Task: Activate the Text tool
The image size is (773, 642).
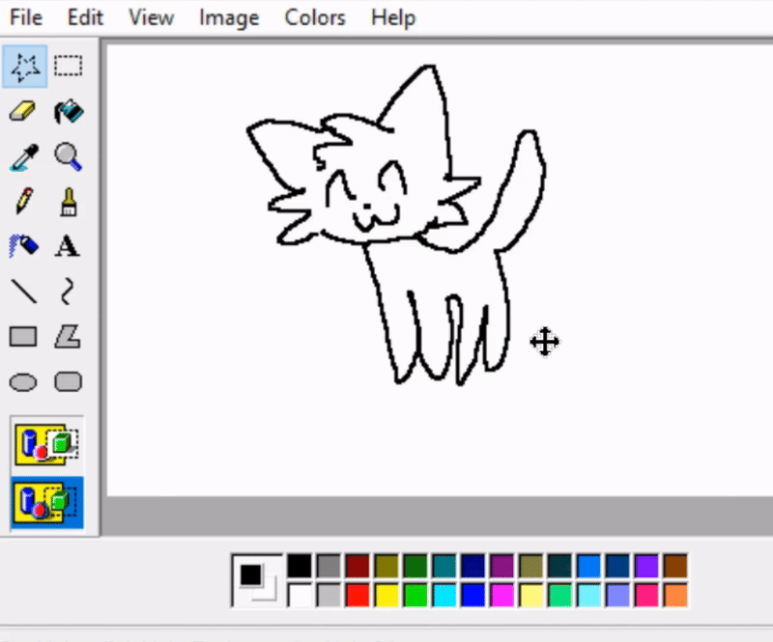Action: click(68, 246)
